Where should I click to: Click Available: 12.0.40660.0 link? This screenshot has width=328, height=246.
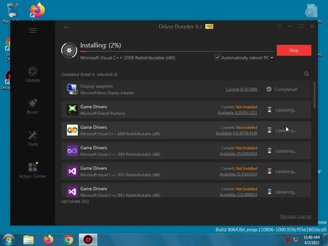[238, 195]
